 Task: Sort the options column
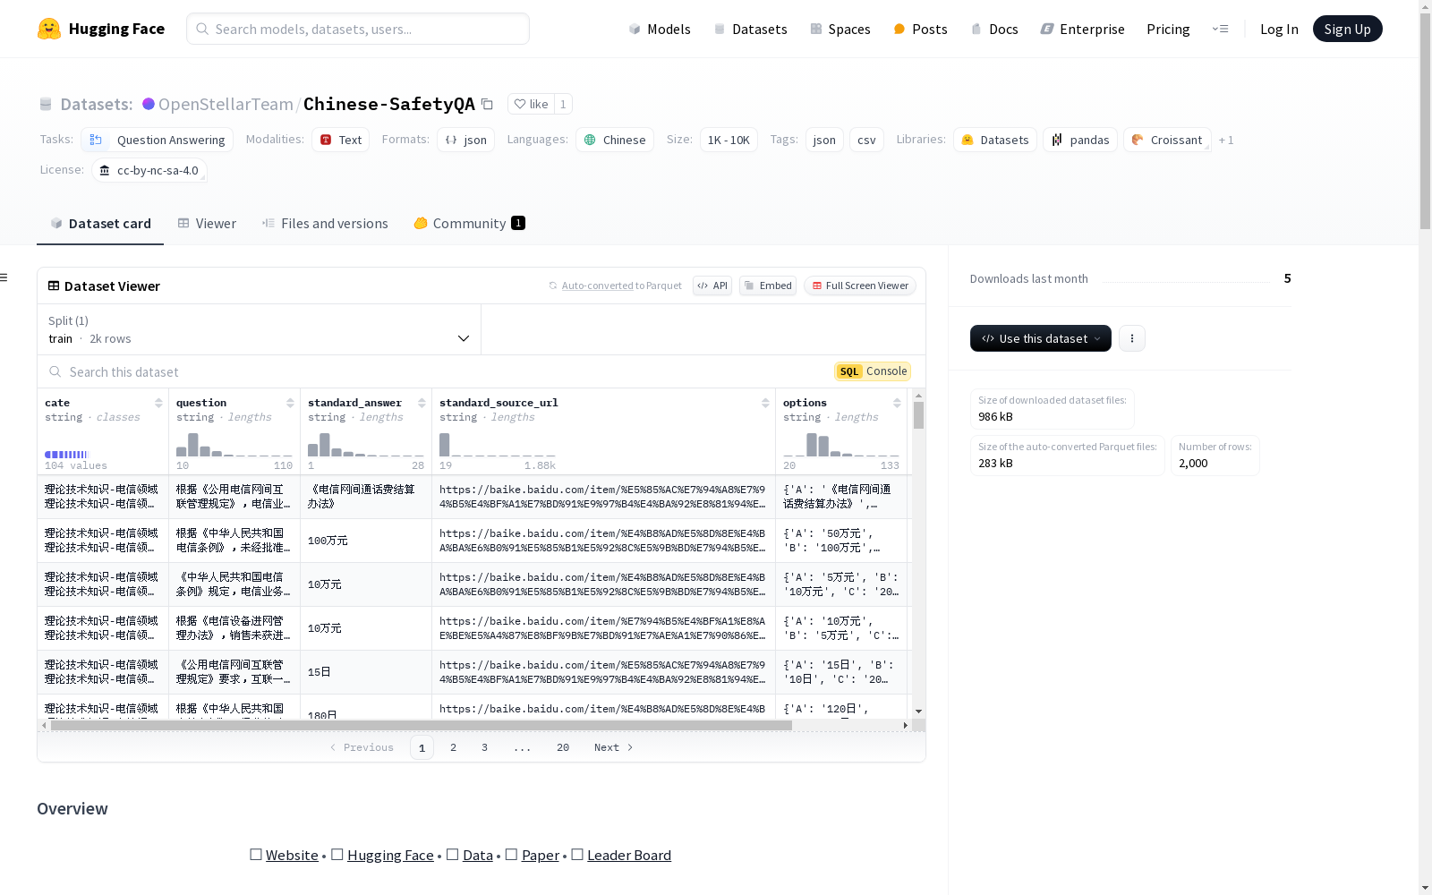click(897, 403)
